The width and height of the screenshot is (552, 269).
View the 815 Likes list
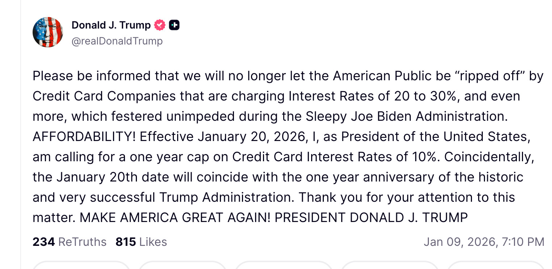tap(141, 242)
